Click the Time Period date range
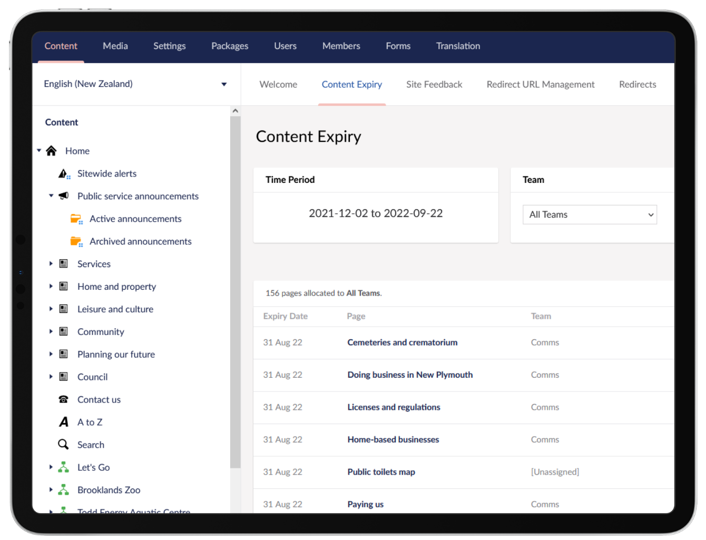 coord(376,213)
